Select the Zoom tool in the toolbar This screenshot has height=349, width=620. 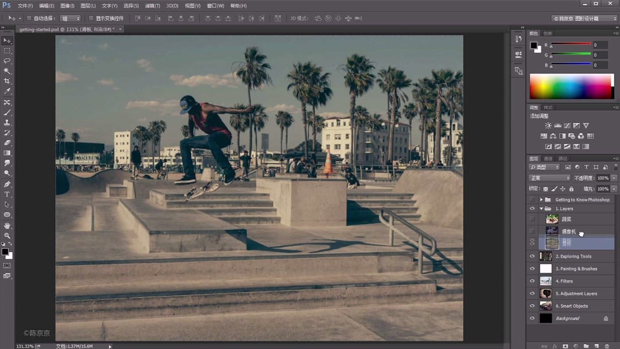pyautogui.click(x=7, y=234)
